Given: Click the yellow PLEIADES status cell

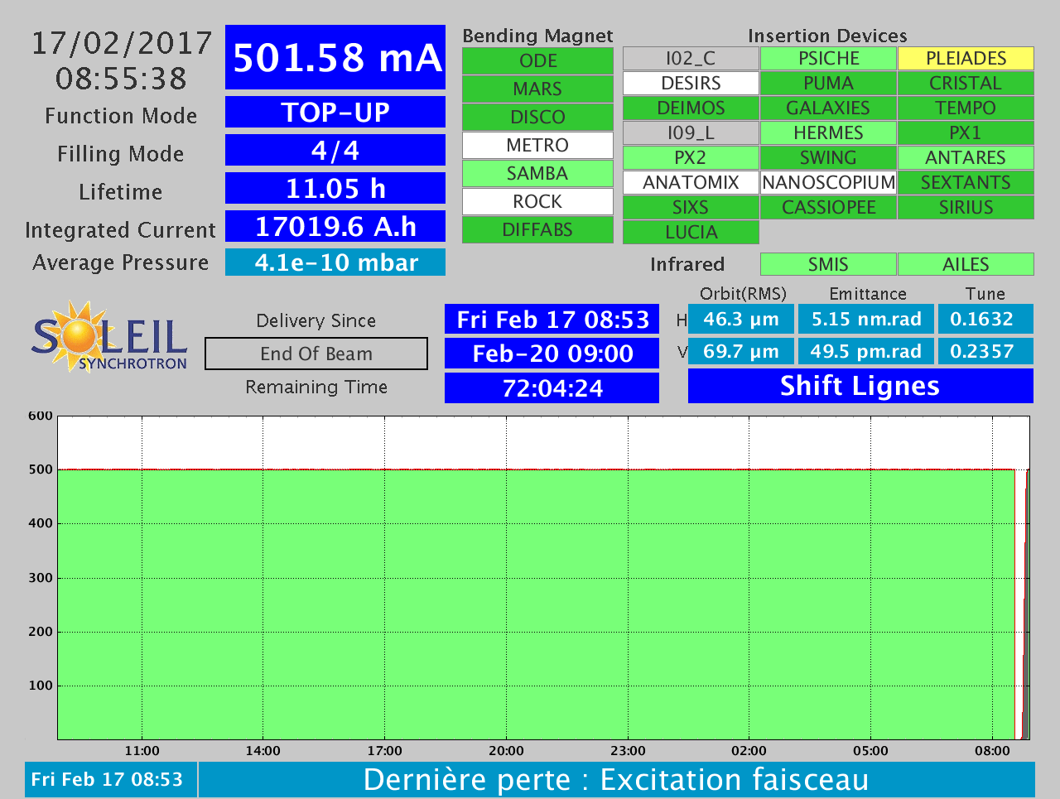Looking at the screenshot, I should [966, 59].
